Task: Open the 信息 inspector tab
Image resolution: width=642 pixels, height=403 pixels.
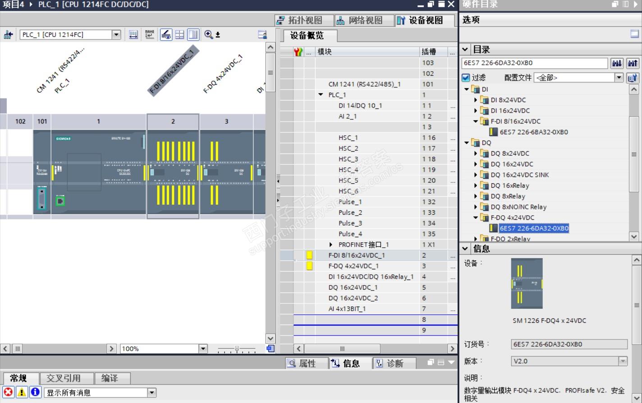Action: [350, 363]
